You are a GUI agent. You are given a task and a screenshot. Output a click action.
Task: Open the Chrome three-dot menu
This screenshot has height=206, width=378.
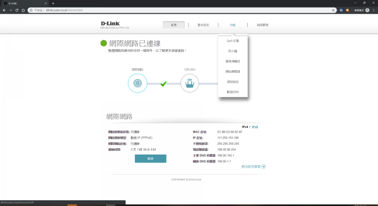pyautogui.click(x=374, y=10)
